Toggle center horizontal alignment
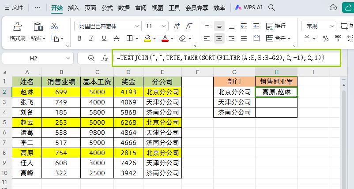The width and height of the screenshot is (354, 189). (219, 38)
